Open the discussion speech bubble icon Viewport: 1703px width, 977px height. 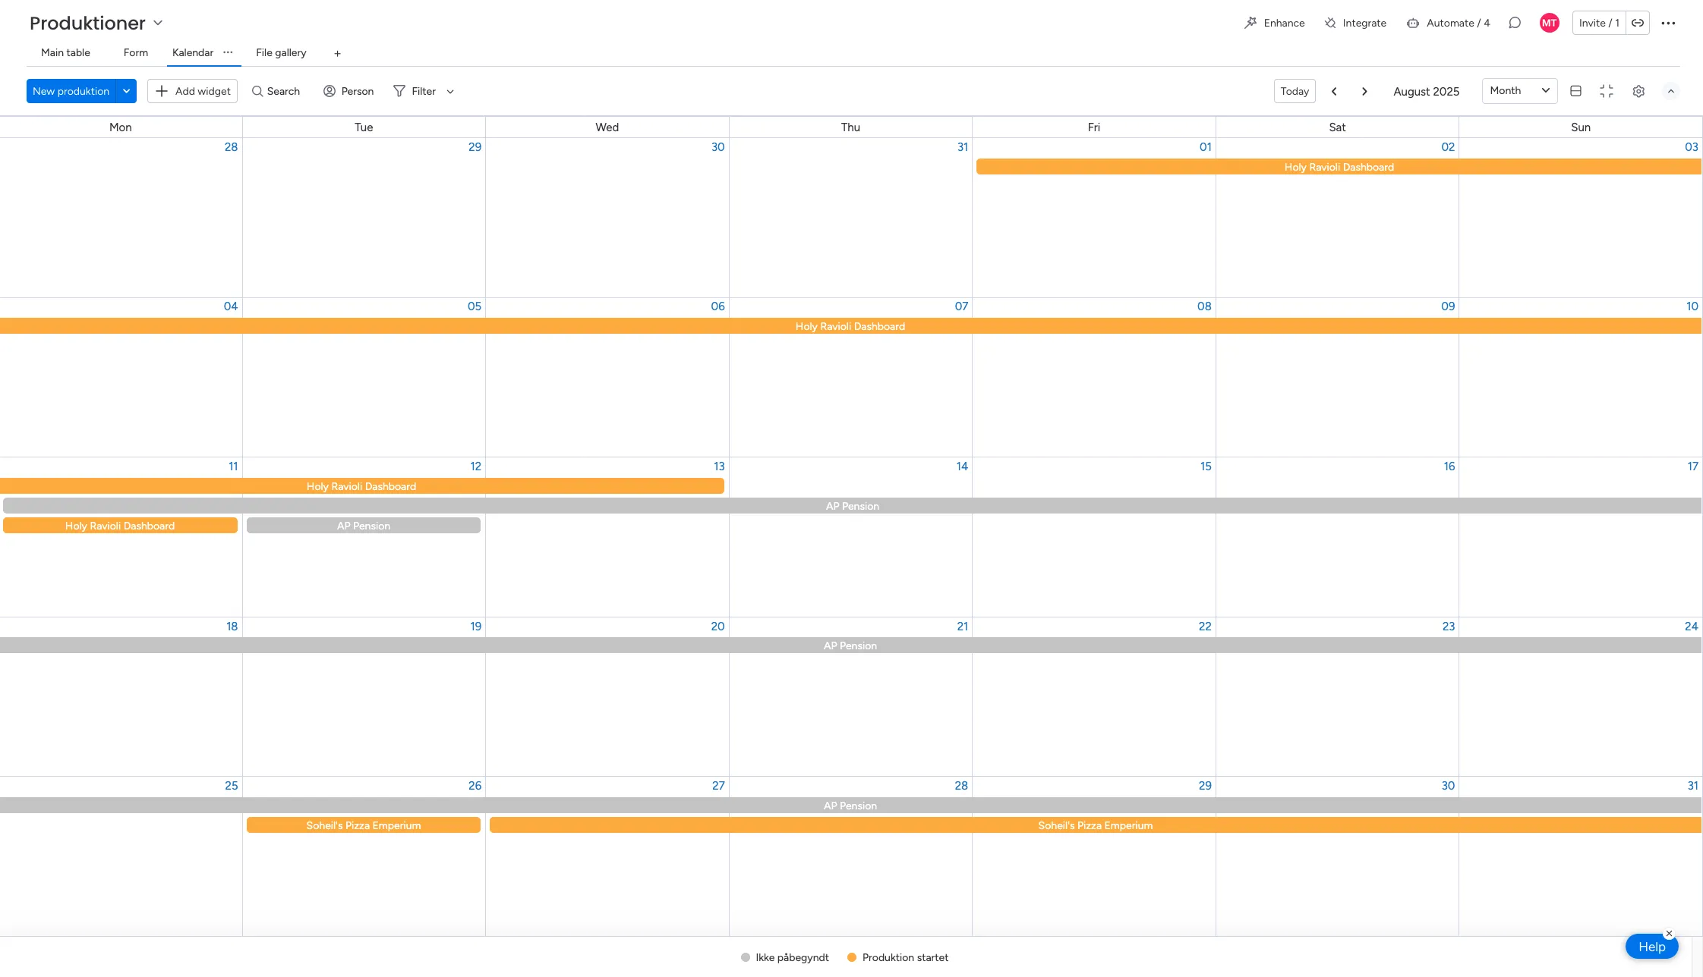pyautogui.click(x=1515, y=23)
